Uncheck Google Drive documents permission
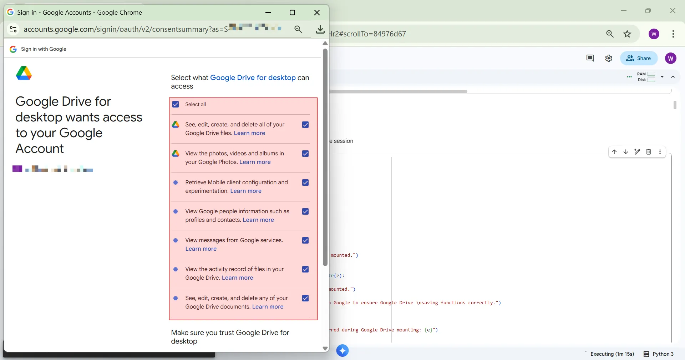Screen dimensions: 685x360 click(305, 298)
